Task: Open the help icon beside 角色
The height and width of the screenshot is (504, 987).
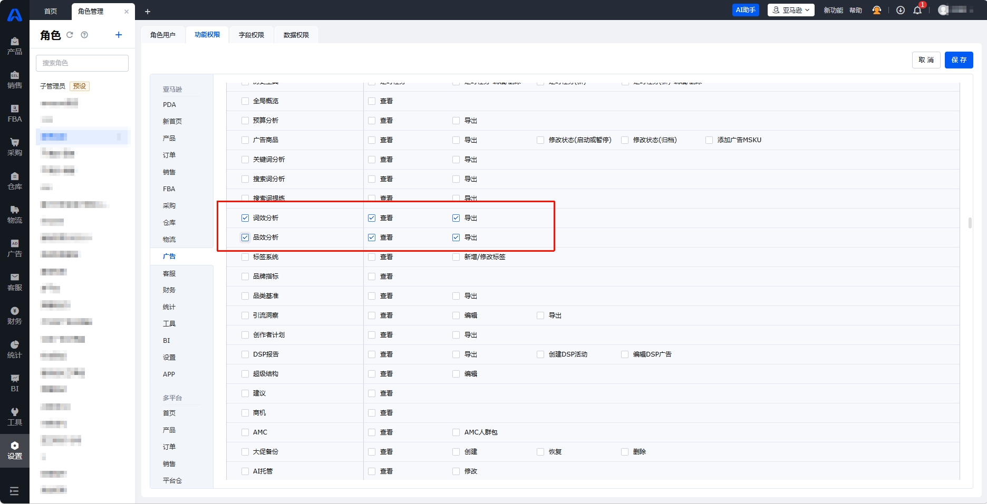Action: [x=84, y=35]
